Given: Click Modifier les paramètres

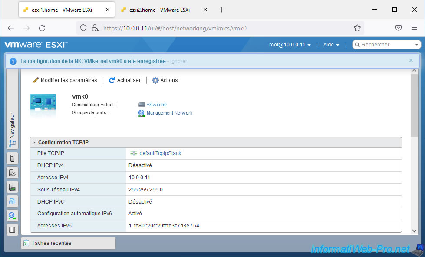Looking at the screenshot, I should [69, 80].
